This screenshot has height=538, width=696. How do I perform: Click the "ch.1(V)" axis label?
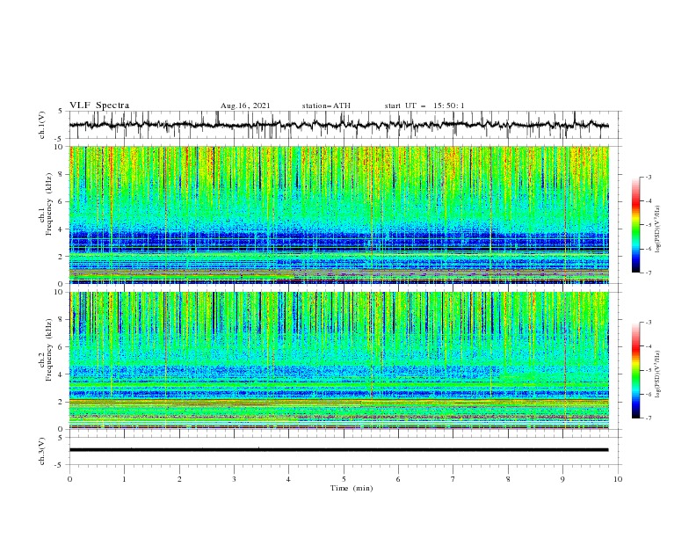[42, 125]
